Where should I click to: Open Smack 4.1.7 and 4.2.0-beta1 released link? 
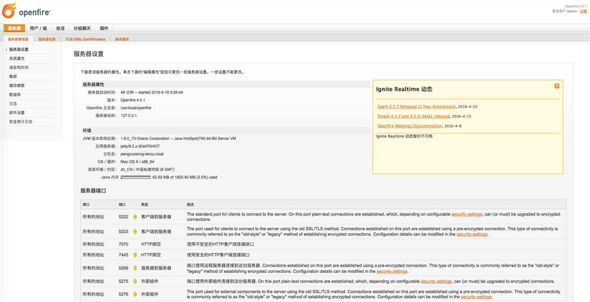coord(413,116)
